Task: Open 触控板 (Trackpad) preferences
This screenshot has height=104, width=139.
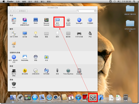Action: pyautogui.click(x=68, y=34)
